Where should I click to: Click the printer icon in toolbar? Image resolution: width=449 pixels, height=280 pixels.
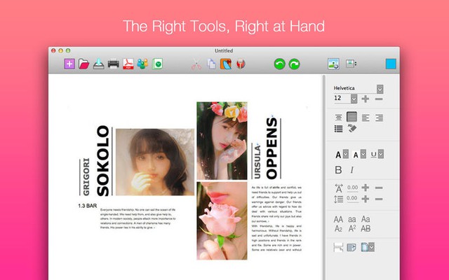click(113, 64)
